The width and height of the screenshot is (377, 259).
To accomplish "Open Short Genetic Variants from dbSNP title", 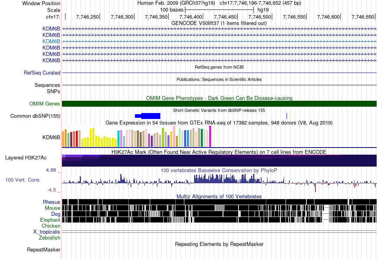I will pyautogui.click(x=219, y=110).
